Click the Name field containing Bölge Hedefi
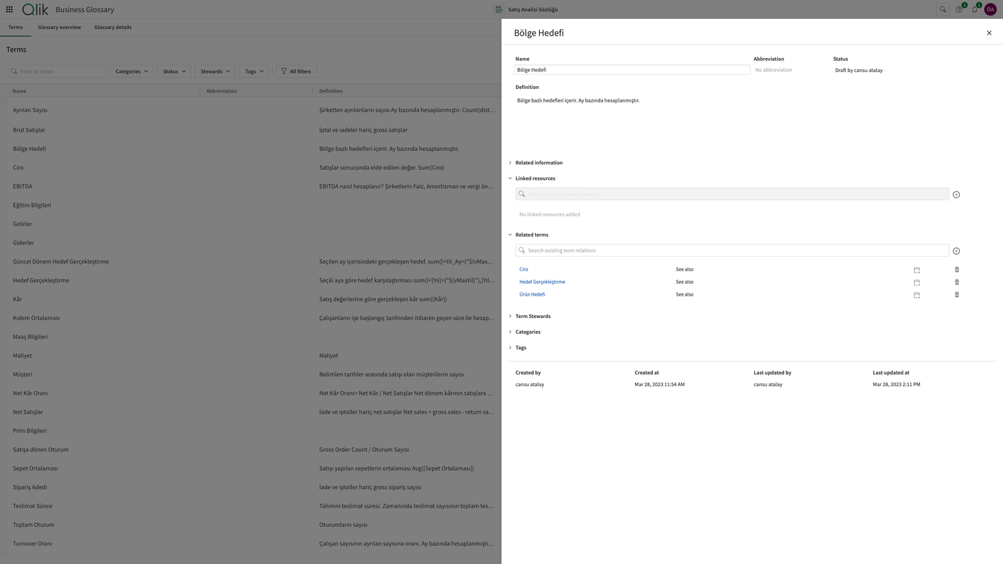Screen dimensions: 1003x564 [x=632, y=70]
